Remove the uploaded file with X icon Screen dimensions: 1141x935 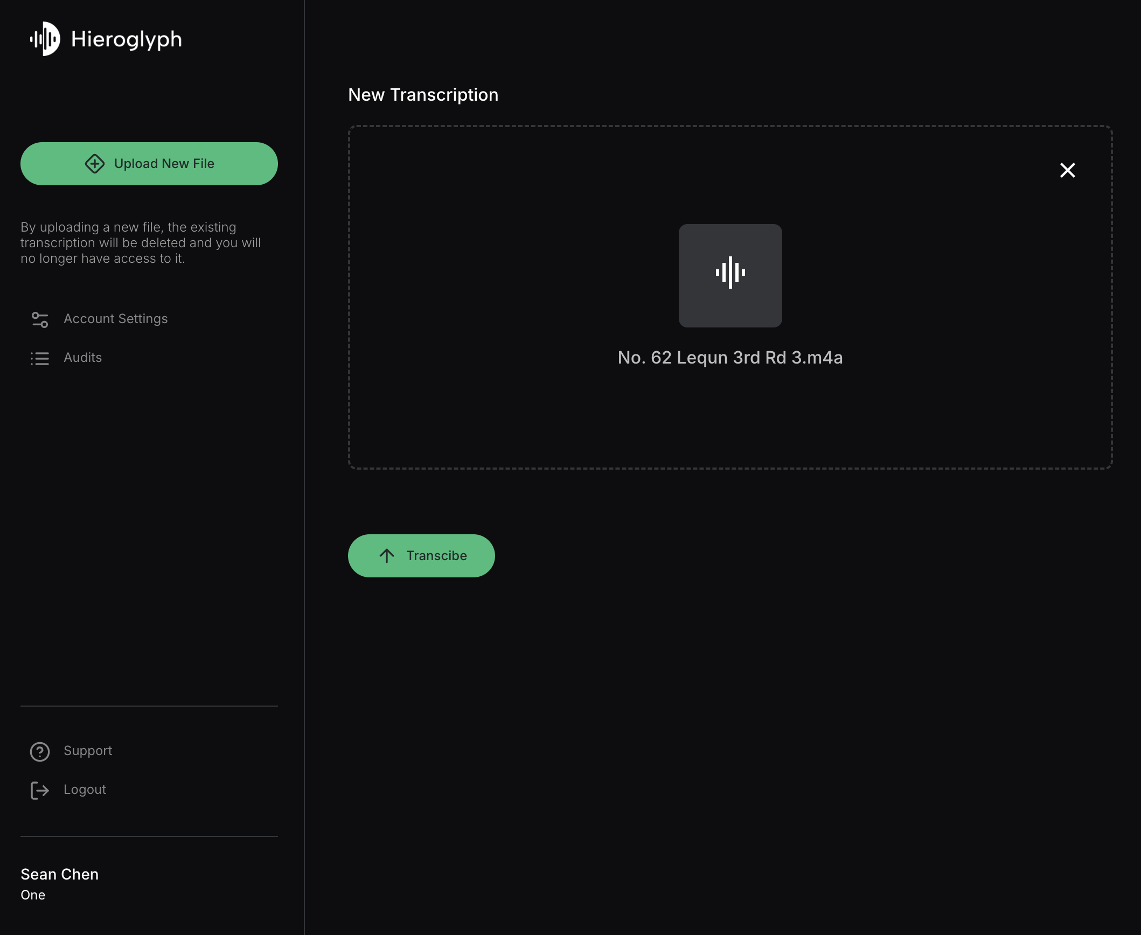coord(1067,170)
